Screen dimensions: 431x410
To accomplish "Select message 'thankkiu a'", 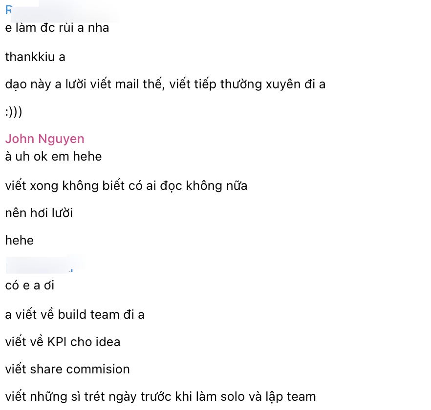I will [x=35, y=57].
